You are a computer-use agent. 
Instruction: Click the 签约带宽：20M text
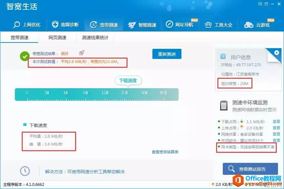234,83
